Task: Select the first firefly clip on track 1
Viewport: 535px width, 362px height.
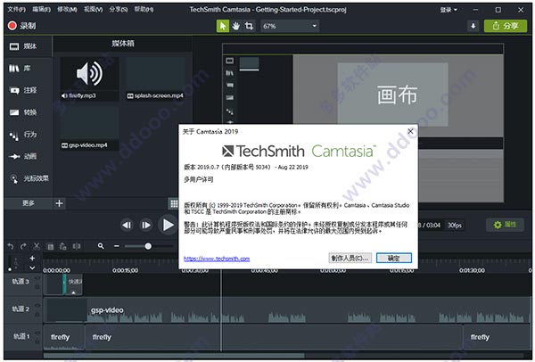Action: click(x=64, y=337)
